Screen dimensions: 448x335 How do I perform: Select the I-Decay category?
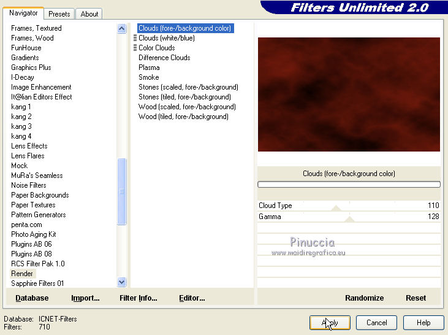[x=22, y=77]
